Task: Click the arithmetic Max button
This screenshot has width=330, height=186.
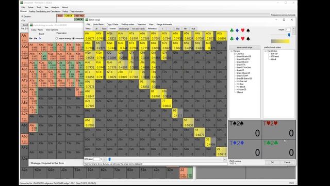Action: (177, 29)
